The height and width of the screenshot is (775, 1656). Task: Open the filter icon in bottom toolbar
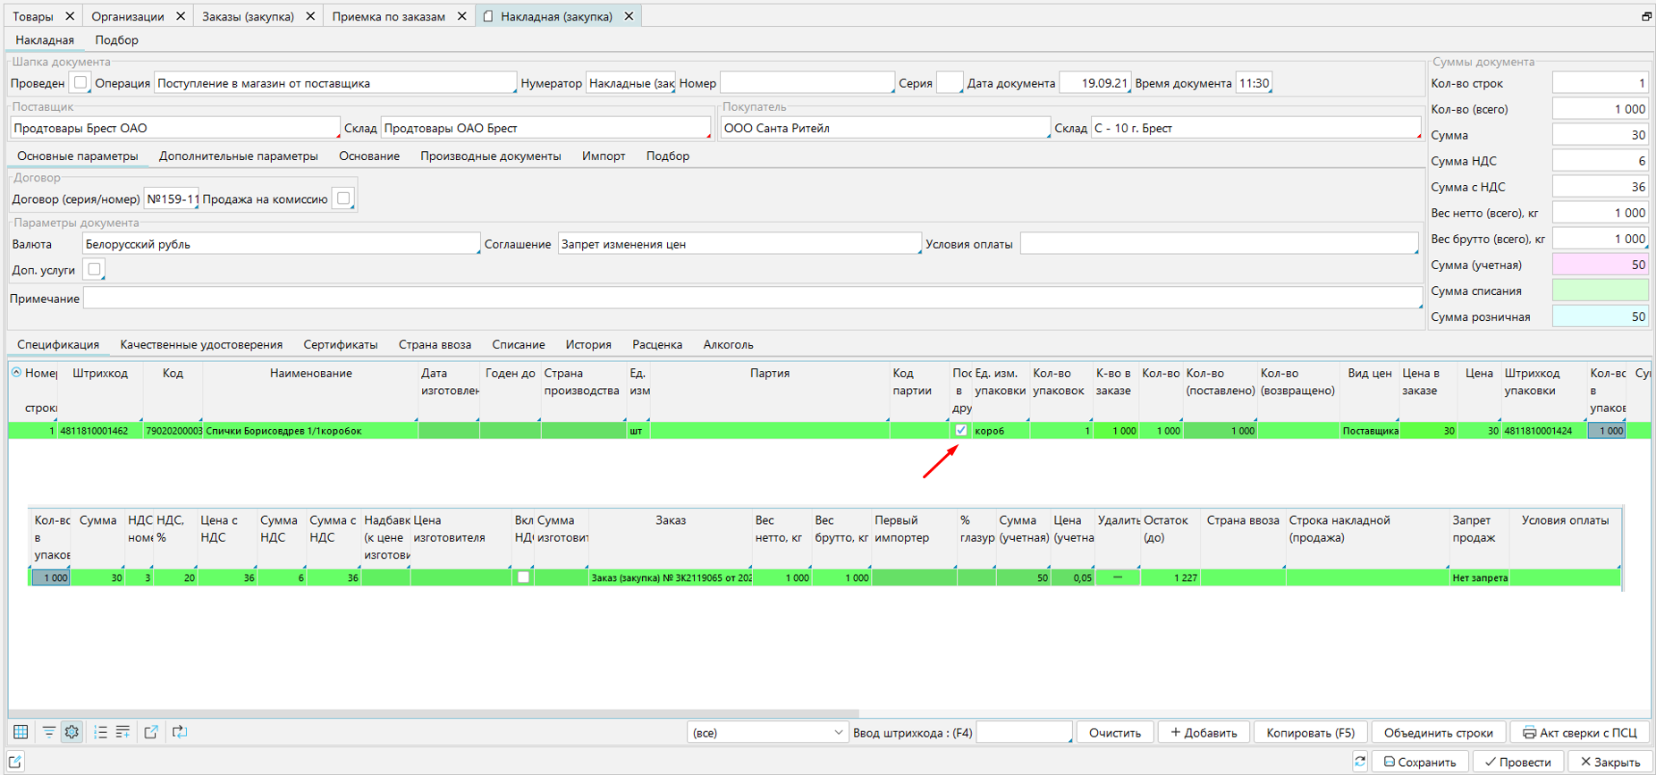pyautogui.click(x=48, y=732)
